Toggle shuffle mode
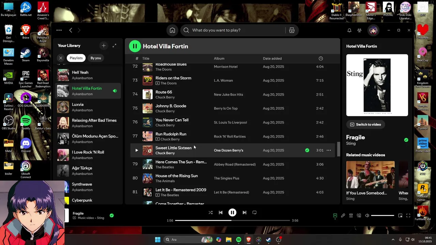 click(x=211, y=212)
